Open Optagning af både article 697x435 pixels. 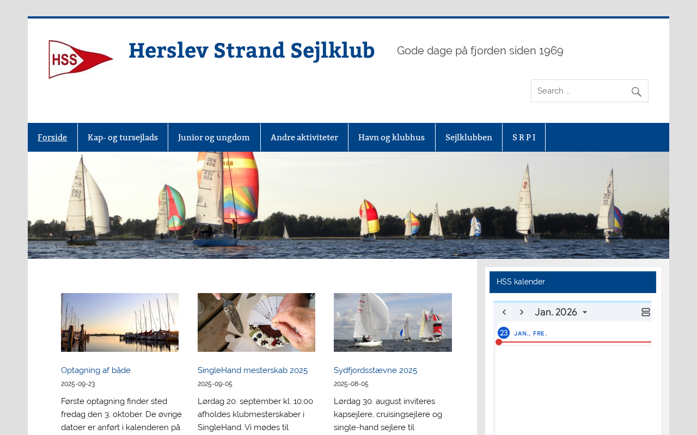point(96,370)
